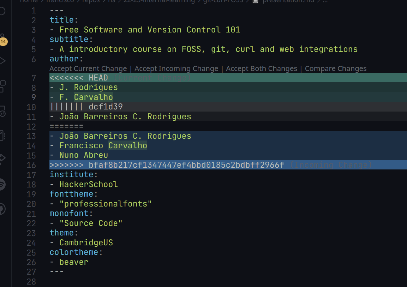The image size is (407, 287).
Task: Click the dcf1d39 base marker line
Action: coord(105,107)
